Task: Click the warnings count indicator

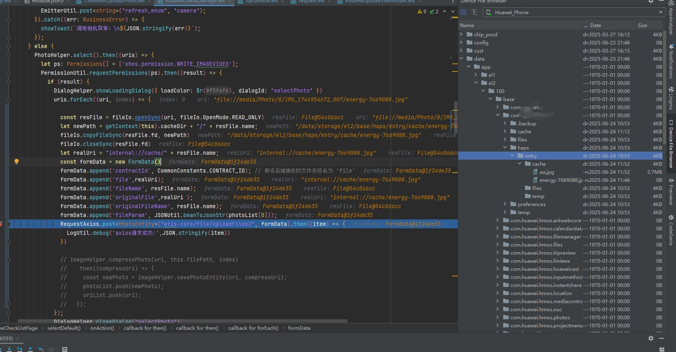Action: (422, 12)
